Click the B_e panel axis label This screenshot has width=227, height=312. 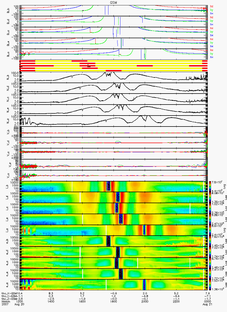8,43
